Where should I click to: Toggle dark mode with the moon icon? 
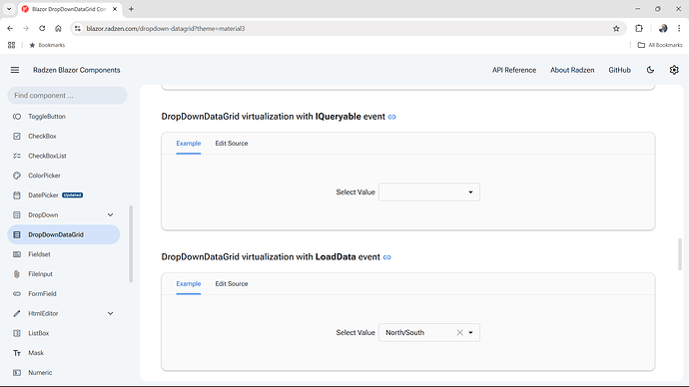pos(650,70)
